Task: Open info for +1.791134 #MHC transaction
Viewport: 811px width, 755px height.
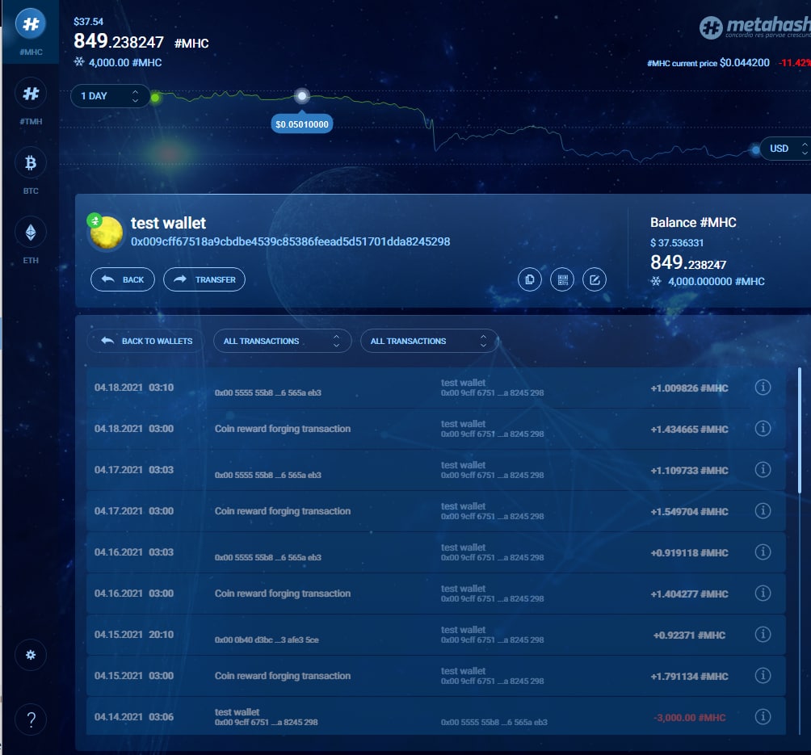Action: click(763, 675)
